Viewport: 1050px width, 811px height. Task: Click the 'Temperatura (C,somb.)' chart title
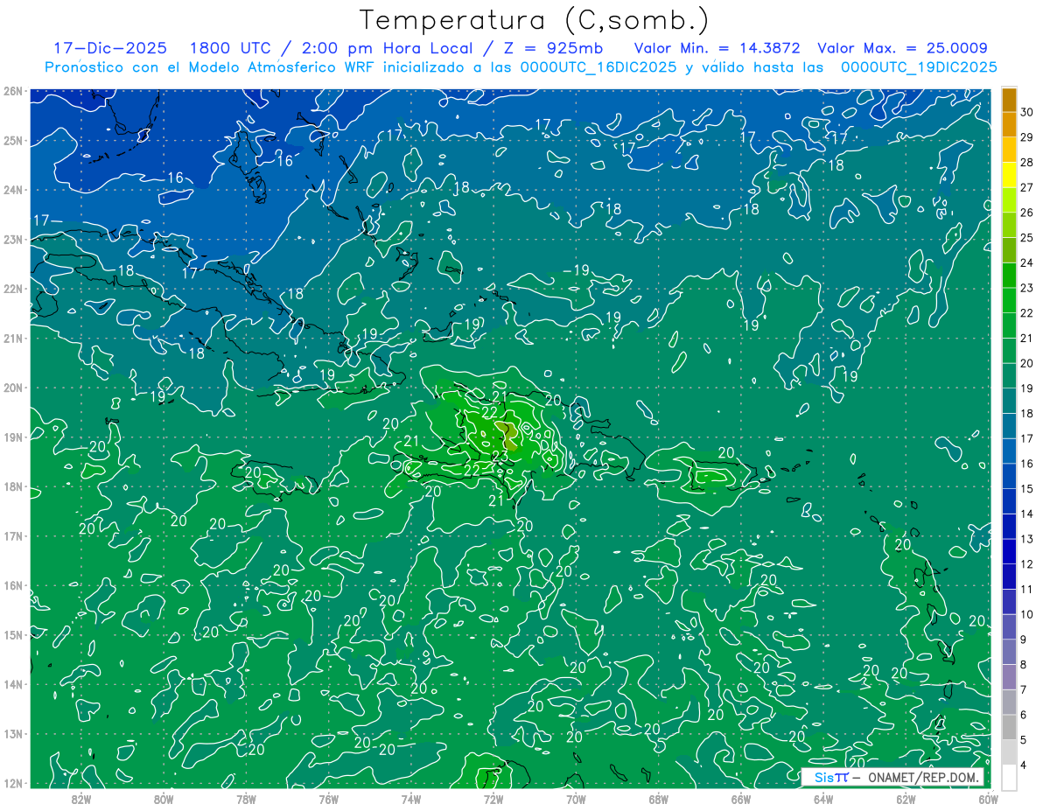(x=535, y=20)
